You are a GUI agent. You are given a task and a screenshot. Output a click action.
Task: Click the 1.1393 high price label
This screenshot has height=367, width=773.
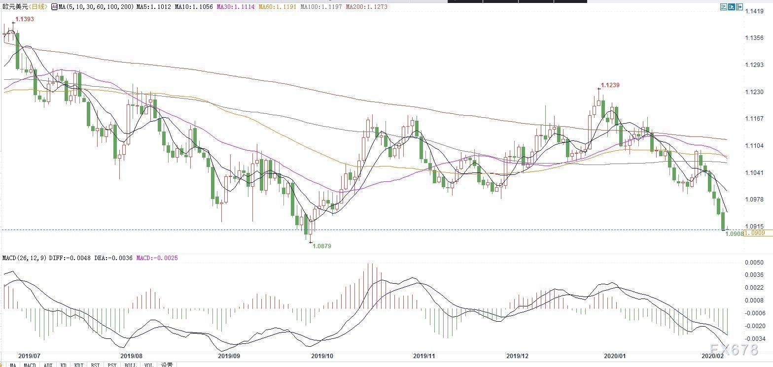24,19
